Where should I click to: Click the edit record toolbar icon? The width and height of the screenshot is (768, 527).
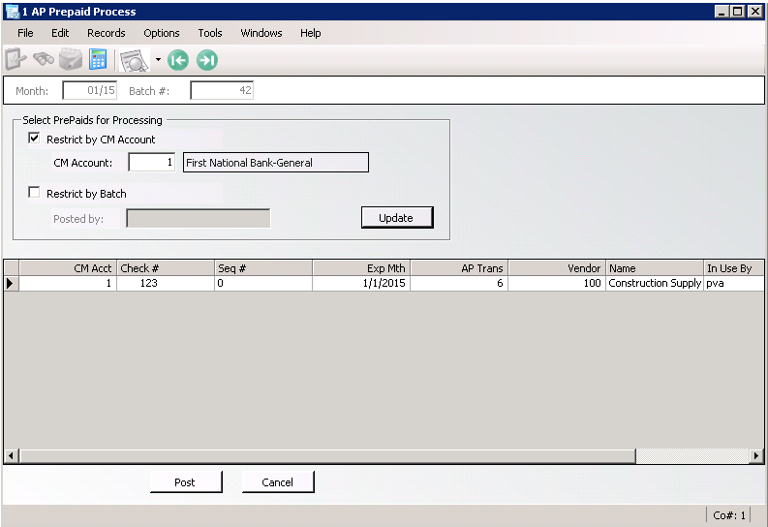15,60
